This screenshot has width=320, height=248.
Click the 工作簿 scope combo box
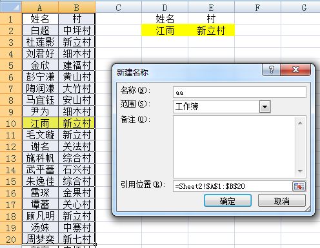(221, 106)
